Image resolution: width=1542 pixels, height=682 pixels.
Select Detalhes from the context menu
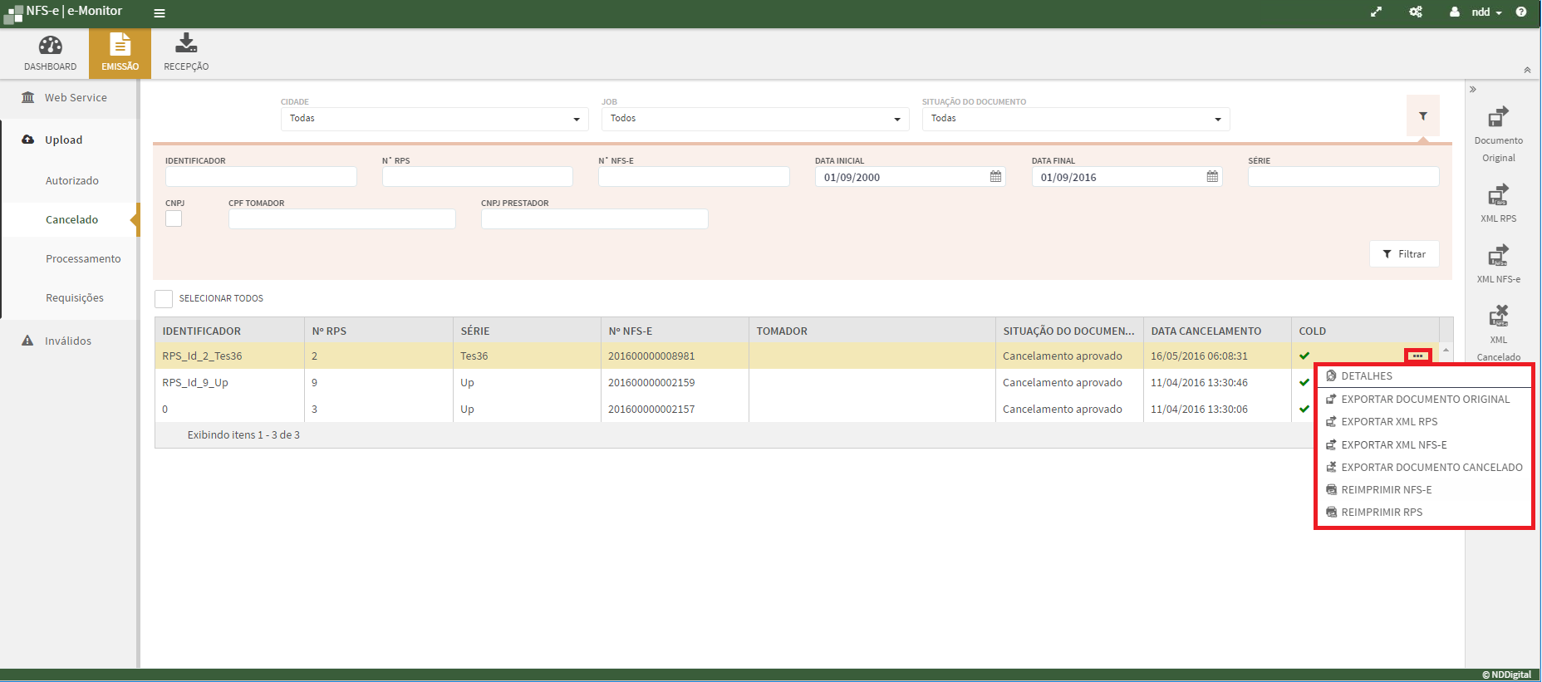point(1366,376)
